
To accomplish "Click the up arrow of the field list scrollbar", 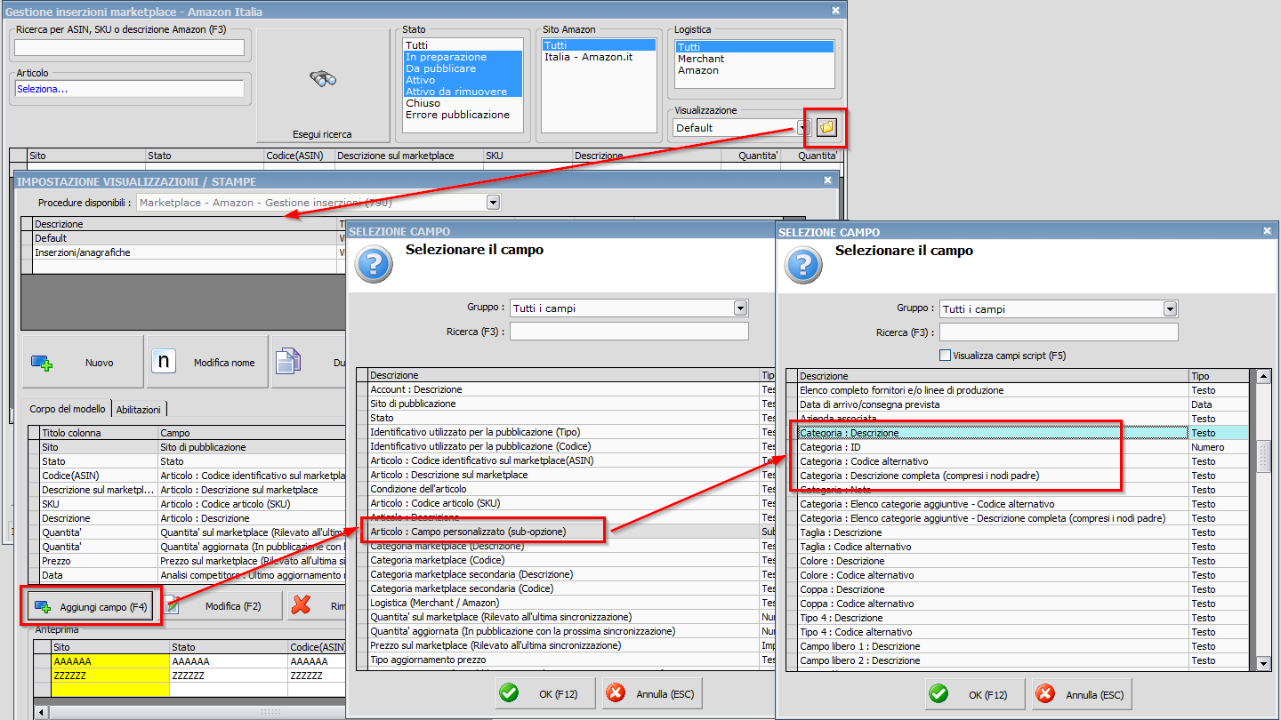I will tap(1263, 377).
